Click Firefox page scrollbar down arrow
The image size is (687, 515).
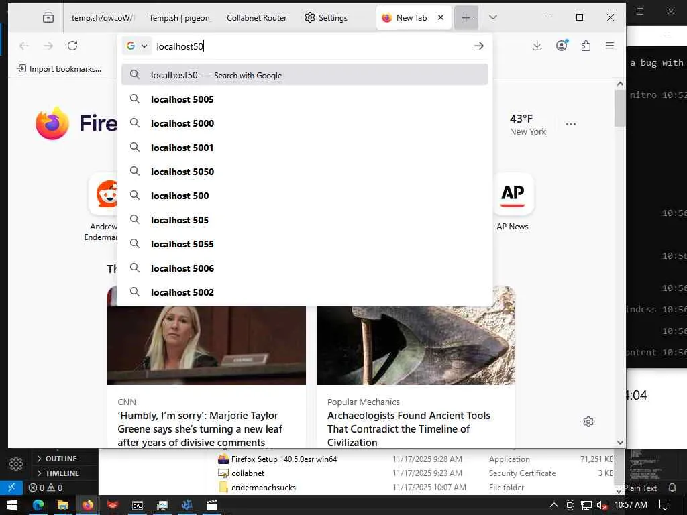(x=619, y=443)
